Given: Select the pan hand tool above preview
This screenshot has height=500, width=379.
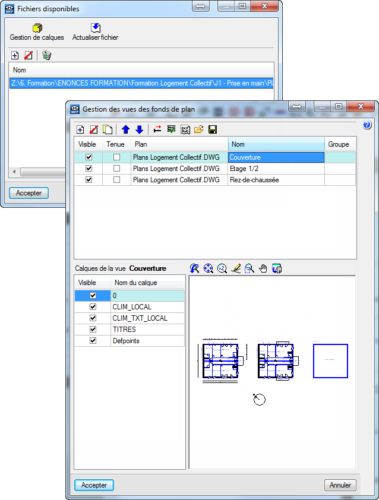Looking at the screenshot, I should (x=263, y=268).
